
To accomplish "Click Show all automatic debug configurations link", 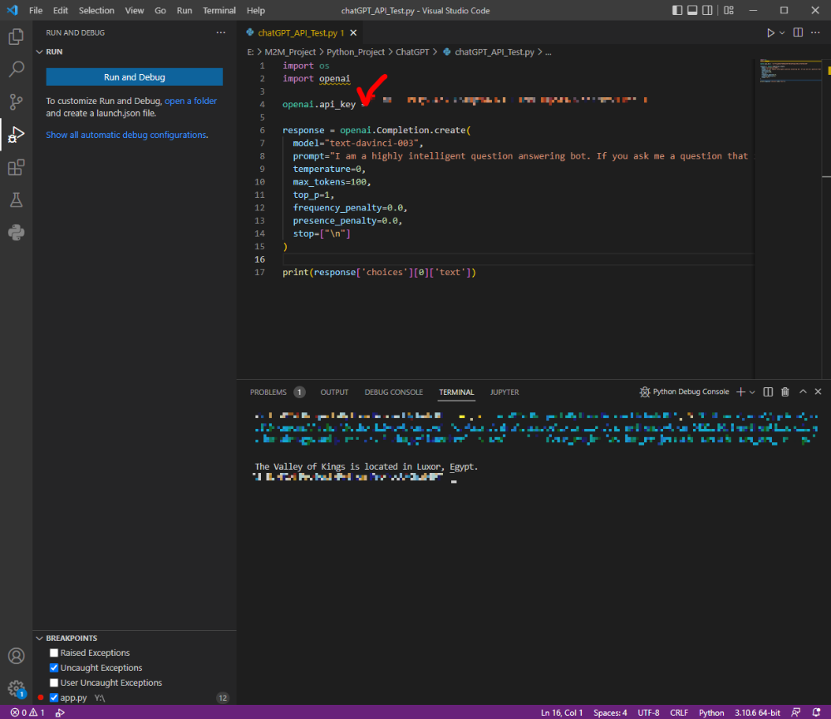I will [125, 135].
